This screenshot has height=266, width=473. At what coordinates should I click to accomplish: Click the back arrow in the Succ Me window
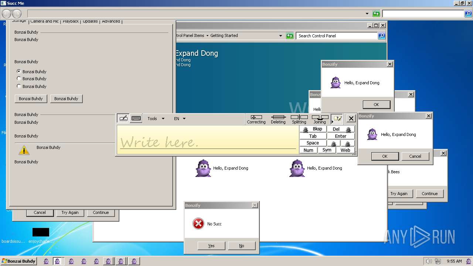(x=7, y=14)
